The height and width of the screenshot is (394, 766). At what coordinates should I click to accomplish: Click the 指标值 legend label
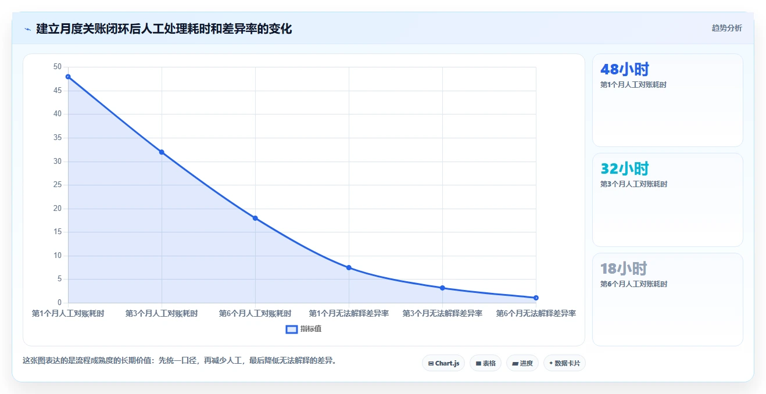(x=311, y=329)
